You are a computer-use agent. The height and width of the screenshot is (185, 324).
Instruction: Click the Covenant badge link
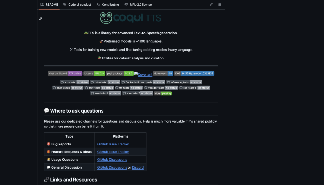tap(143, 74)
